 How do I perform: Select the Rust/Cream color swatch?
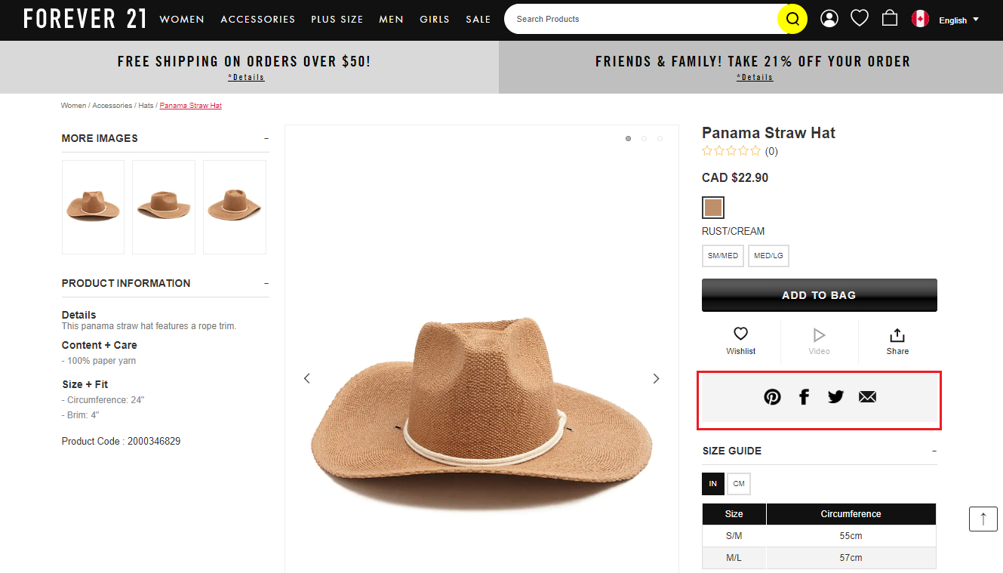(x=713, y=208)
